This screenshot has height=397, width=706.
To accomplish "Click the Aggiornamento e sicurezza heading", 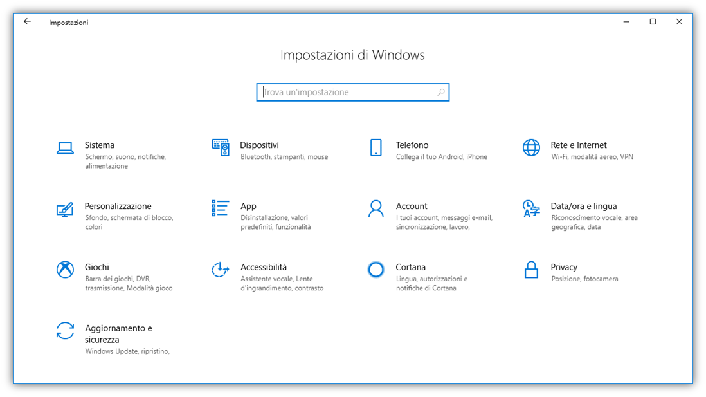I will coord(118,334).
